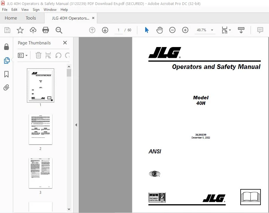The height and width of the screenshot is (213, 269).
Task: Zoom out with minus icon
Action: click(x=172, y=30)
